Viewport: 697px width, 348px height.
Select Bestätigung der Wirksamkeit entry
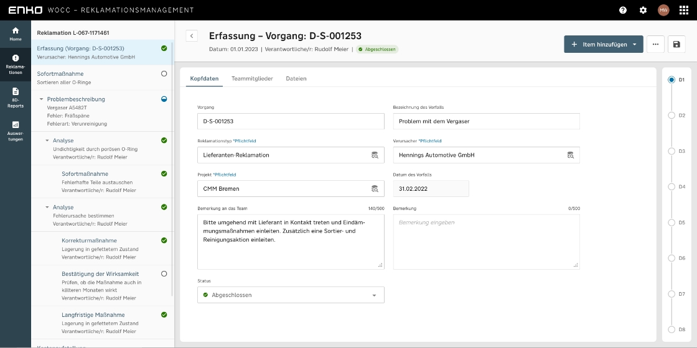coord(102,285)
